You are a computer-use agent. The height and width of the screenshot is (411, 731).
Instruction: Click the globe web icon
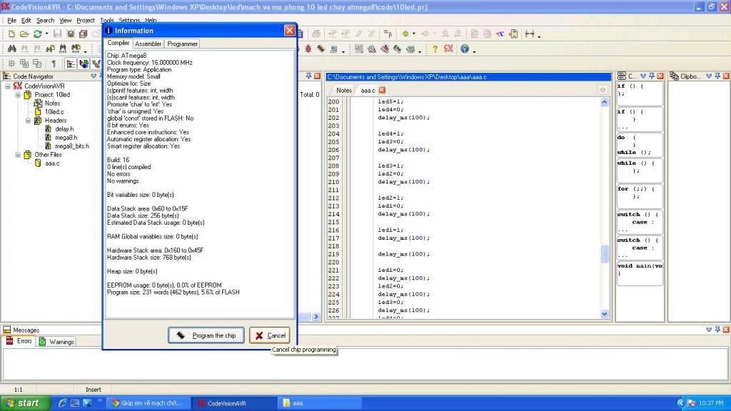pos(464,49)
